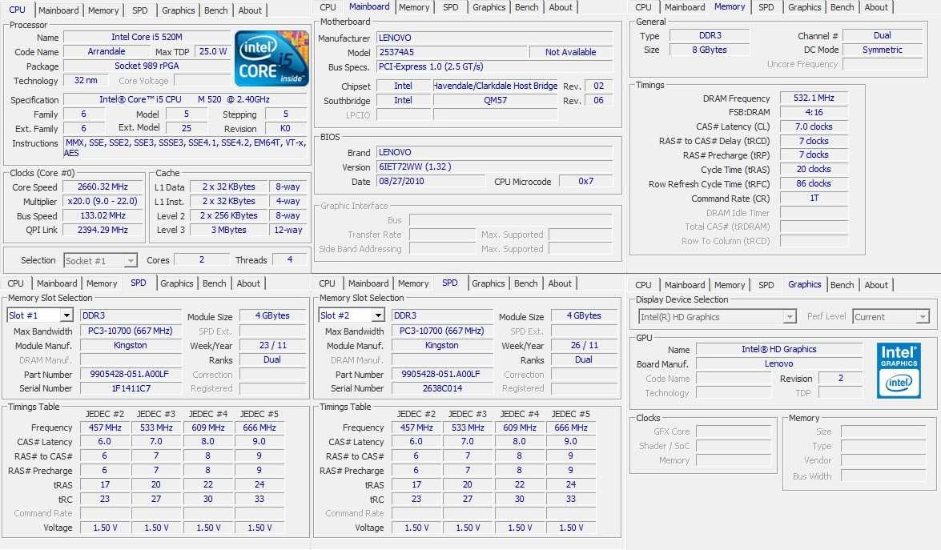This screenshot has width=941, height=550.
Task: Click memory Type value DDR3
Action: pos(710,36)
